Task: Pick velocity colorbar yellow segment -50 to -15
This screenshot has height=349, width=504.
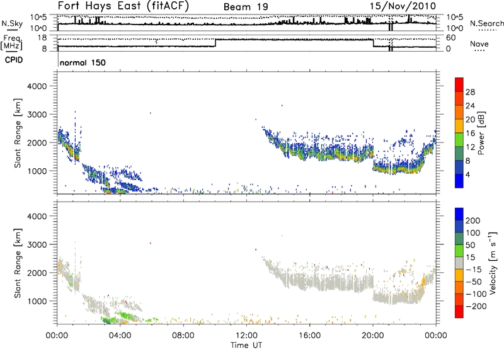Action: tap(459, 275)
